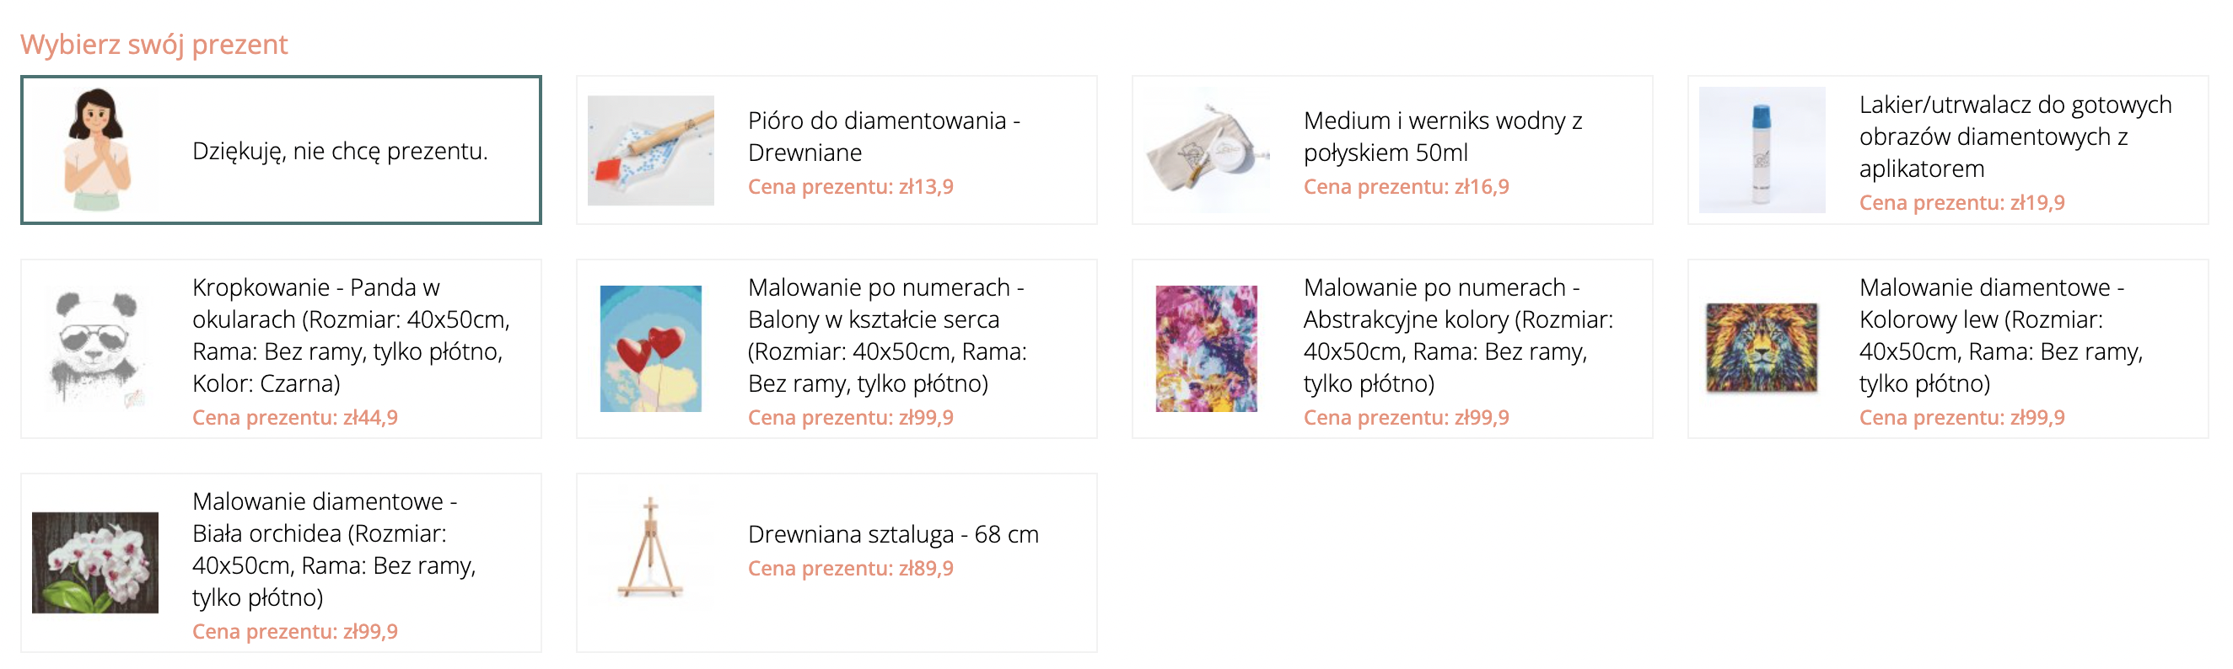The width and height of the screenshot is (2233, 669).
Task: Select 'Balony w kształcie serca' gift
Action: 887,334
